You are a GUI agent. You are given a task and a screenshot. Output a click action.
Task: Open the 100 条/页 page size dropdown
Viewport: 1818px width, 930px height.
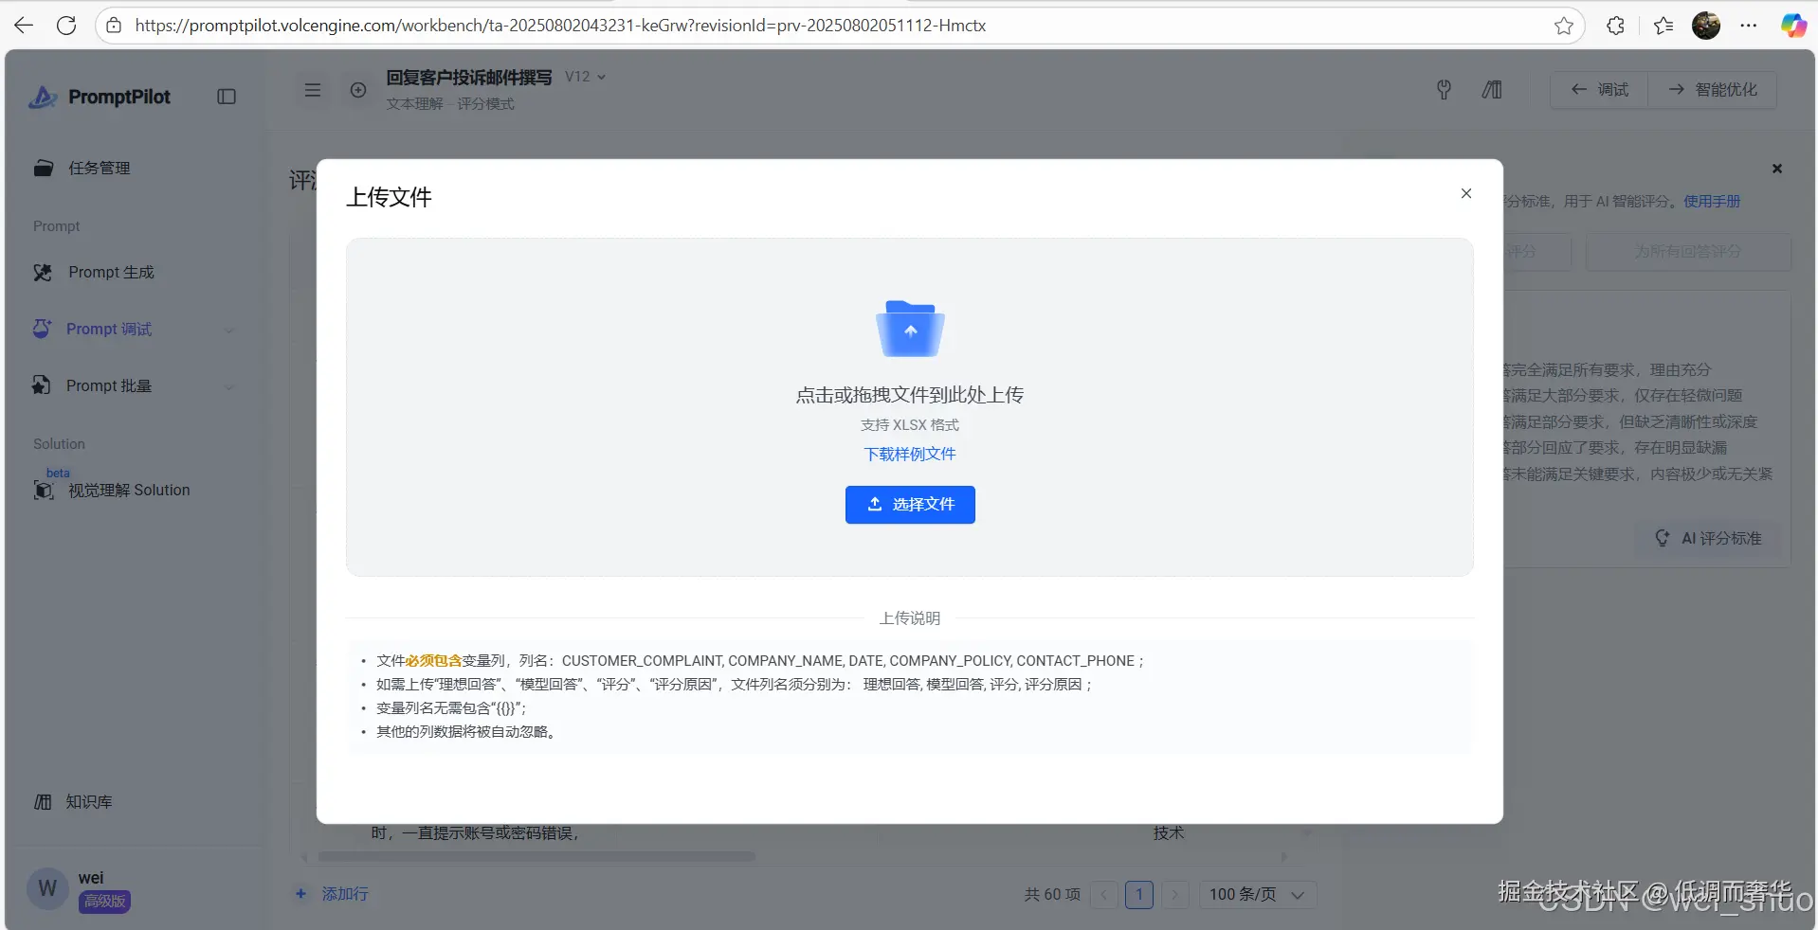click(1256, 893)
